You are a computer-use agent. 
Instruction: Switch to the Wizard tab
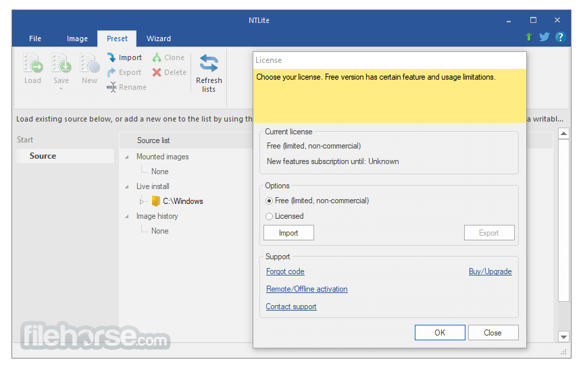(x=159, y=38)
